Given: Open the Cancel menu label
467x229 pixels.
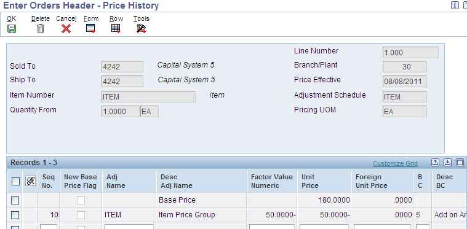Looking at the screenshot, I should 66,18.
